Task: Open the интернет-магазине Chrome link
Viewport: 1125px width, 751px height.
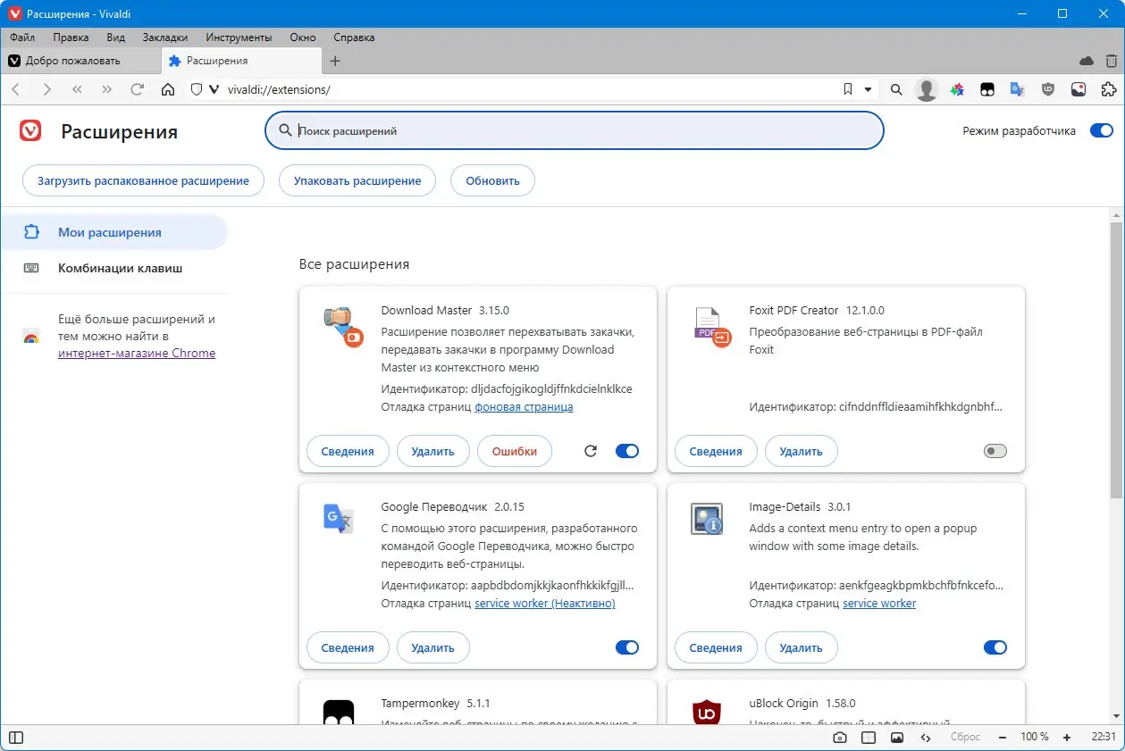Action: pos(137,353)
